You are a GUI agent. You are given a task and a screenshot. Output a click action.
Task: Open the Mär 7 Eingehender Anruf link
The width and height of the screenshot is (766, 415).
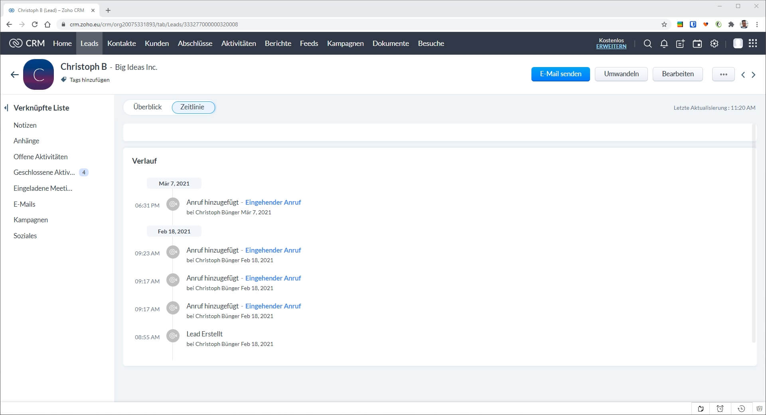[273, 202]
